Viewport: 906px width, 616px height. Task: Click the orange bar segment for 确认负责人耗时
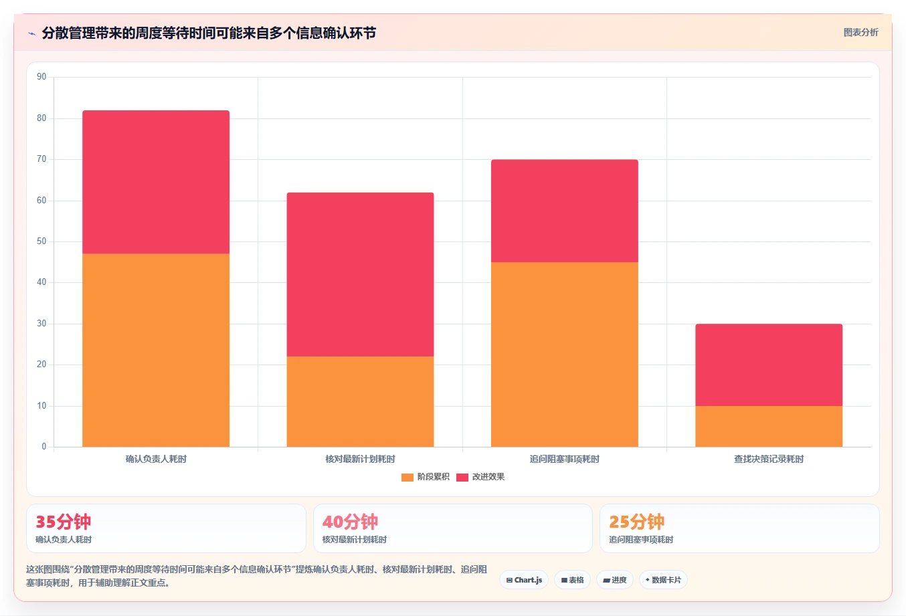(x=156, y=350)
